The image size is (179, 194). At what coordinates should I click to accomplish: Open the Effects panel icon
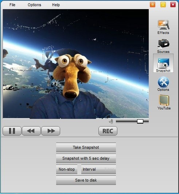point(163,25)
